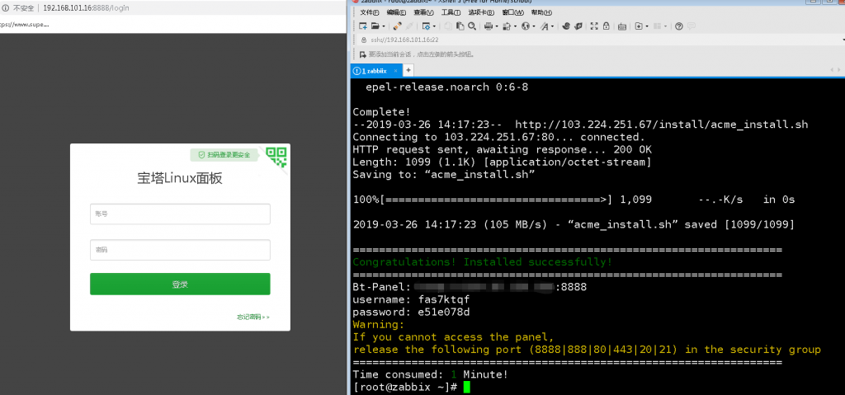Click the Print icon in Xshell toolbar
Screen dimensions: 845x395
click(489, 26)
